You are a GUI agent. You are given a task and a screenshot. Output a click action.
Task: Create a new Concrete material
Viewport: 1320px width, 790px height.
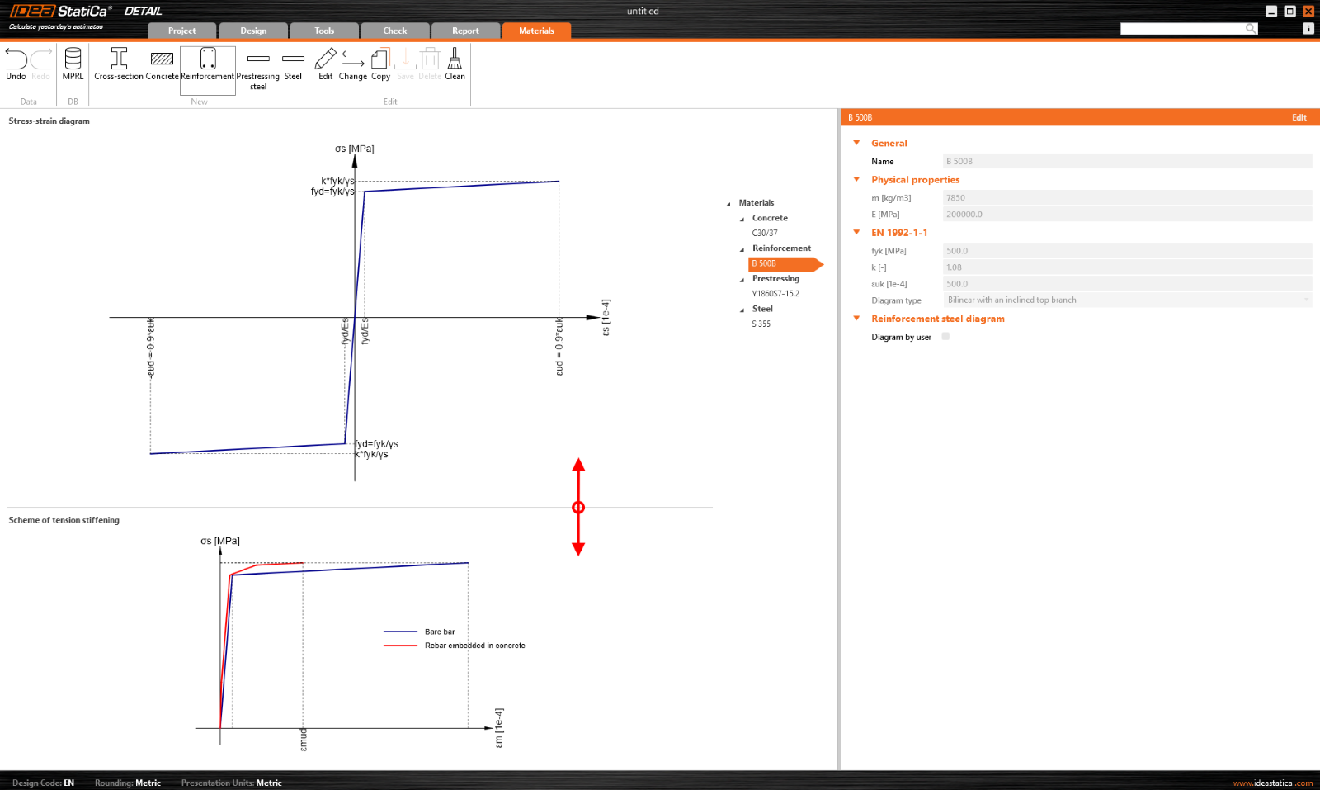(x=162, y=66)
